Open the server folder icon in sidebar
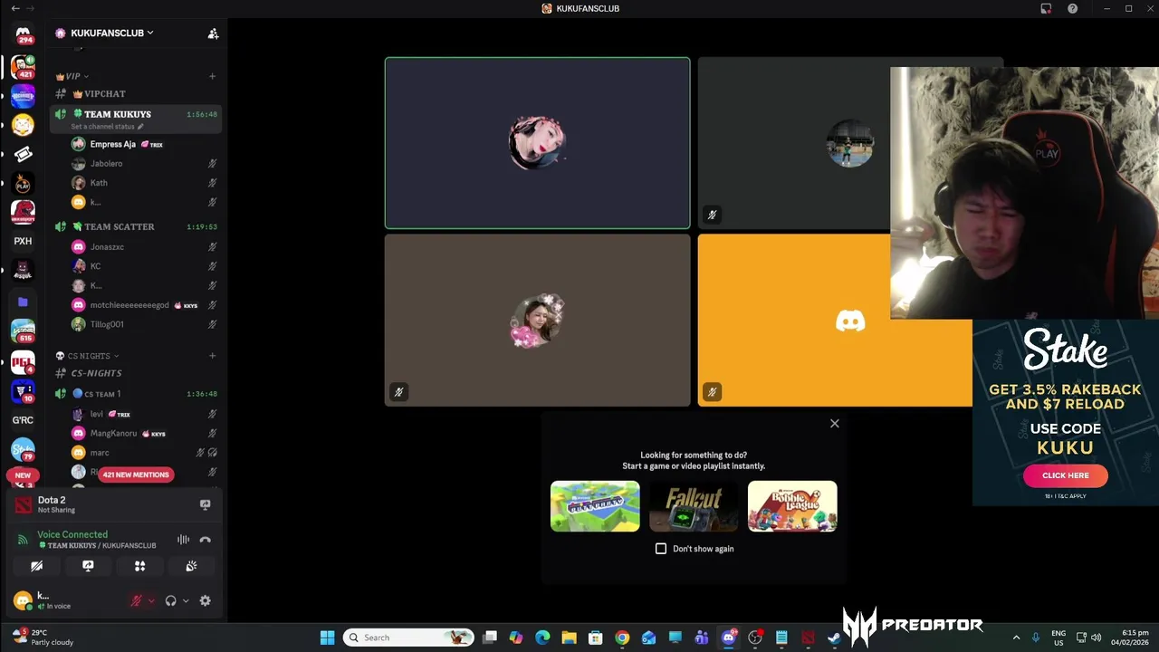 [23, 302]
